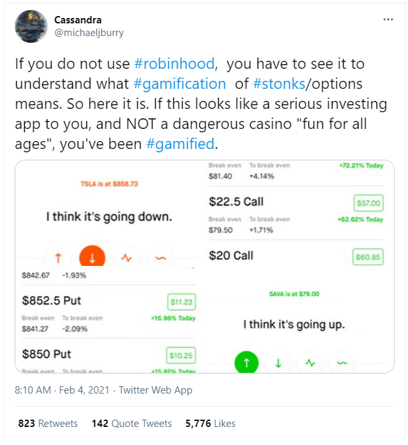Open the 142 Quote Tweets list
408x445 pixels.
pyautogui.click(x=131, y=424)
